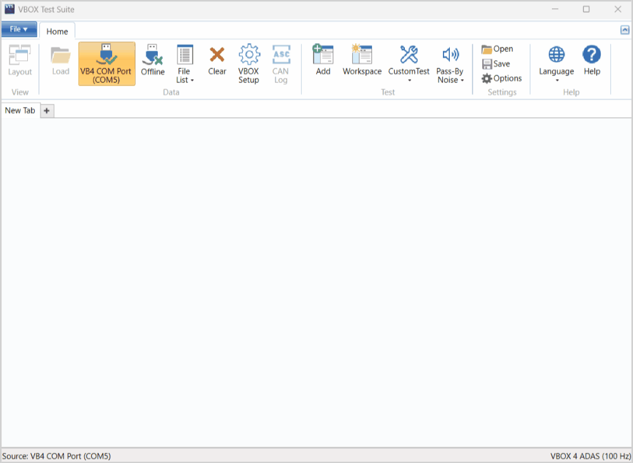
Task: Select the Home ribbon tab
Action: [x=57, y=32]
